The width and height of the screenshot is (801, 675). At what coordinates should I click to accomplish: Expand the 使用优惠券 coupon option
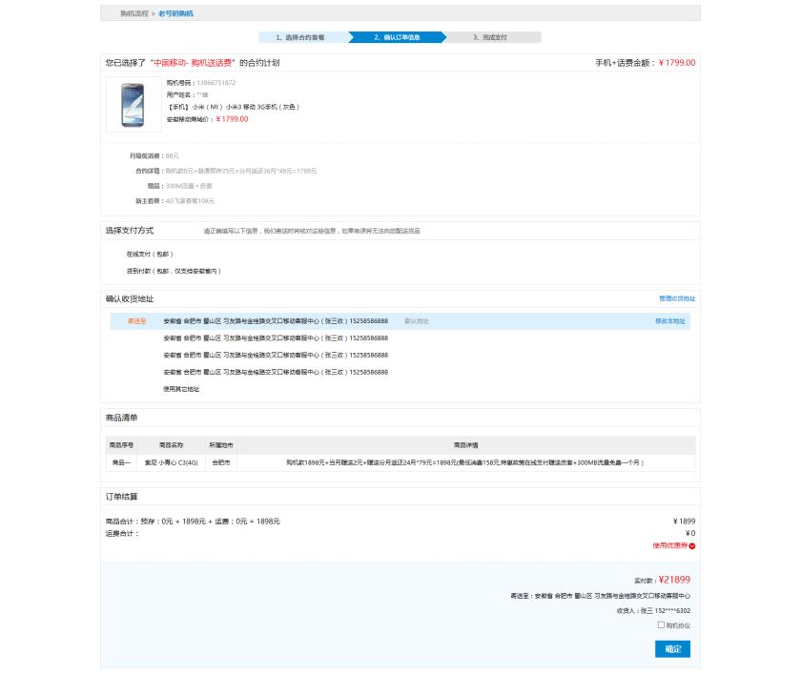[674, 546]
